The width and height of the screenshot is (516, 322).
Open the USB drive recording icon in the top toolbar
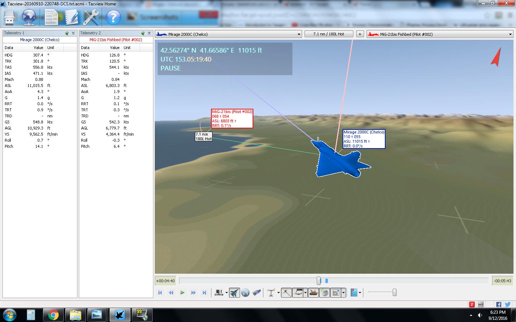[x=9, y=17]
